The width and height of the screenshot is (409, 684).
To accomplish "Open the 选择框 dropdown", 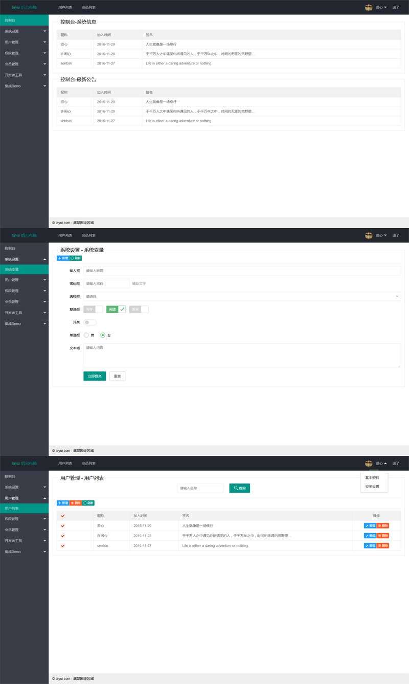I will pyautogui.click(x=242, y=296).
